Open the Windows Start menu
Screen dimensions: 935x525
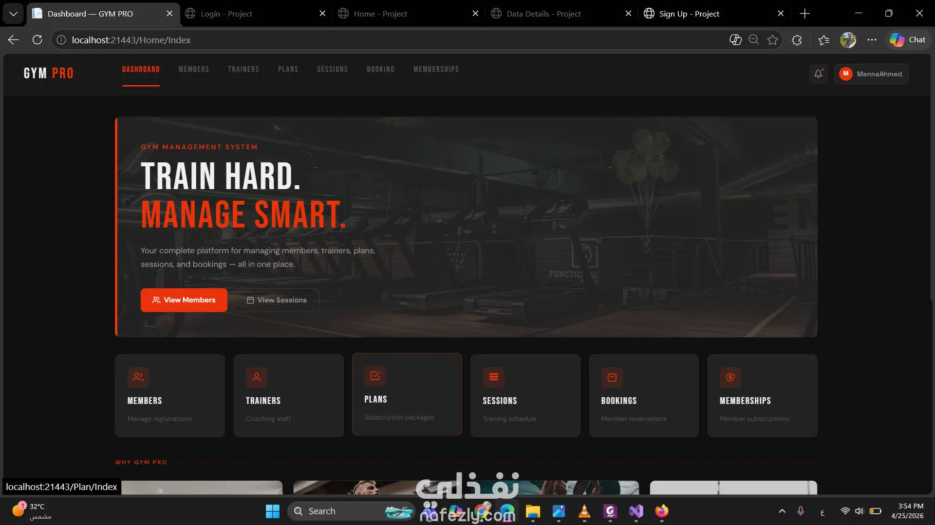click(273, 511)
